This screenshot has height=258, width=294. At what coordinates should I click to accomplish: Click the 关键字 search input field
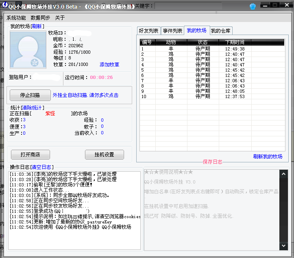click(x=188, y=6)
